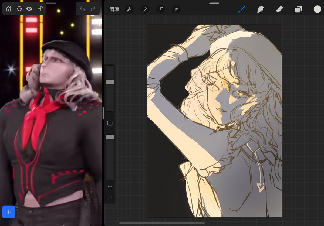Add new item with blue plus button
The image size is (324, 226).
[x=9, y=212]
